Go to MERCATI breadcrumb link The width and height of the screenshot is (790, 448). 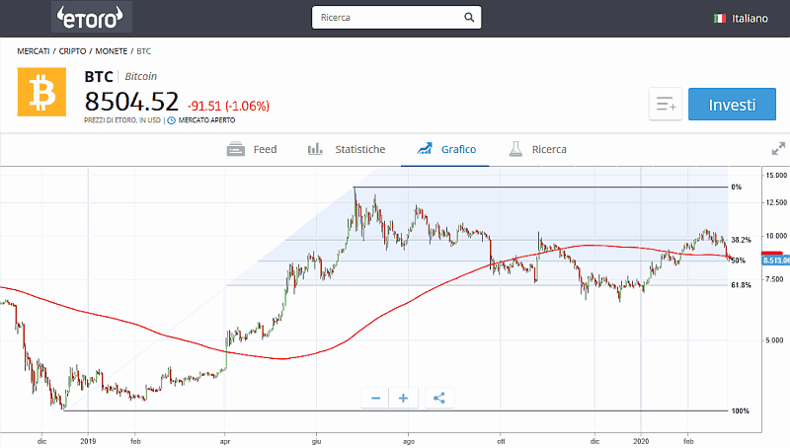(x=36, y=50)
